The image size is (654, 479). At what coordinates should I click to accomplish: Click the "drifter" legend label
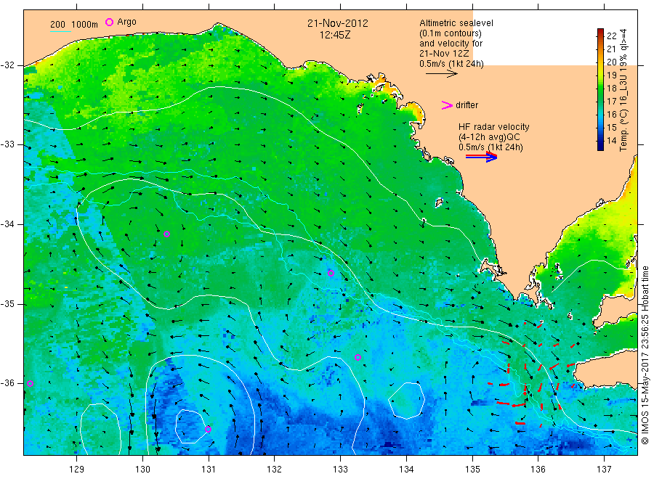pos(467,105)
